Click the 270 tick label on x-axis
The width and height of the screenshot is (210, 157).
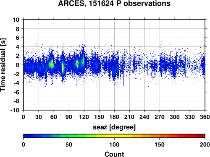[160, 117]
